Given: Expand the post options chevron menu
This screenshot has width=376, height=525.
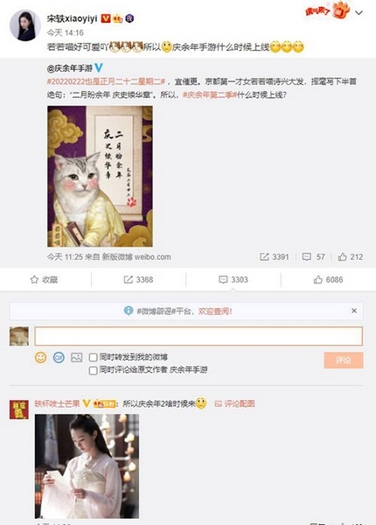Looking at the screenshot, I should [359, 13].
